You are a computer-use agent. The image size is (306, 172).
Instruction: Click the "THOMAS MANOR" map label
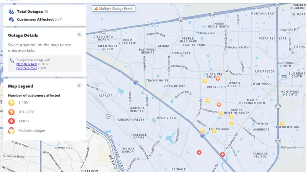pyautogui.click(x=128, y=150)
